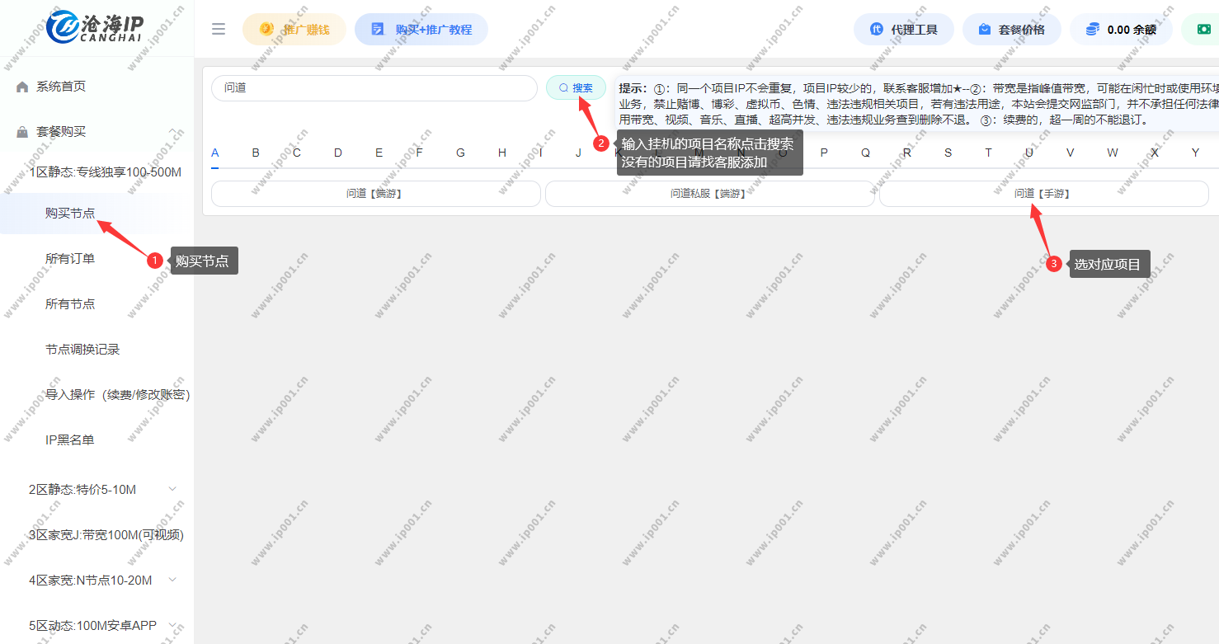Click the bag icon beside 套餐购买
Screen dimensions: 1219x644
22,132
